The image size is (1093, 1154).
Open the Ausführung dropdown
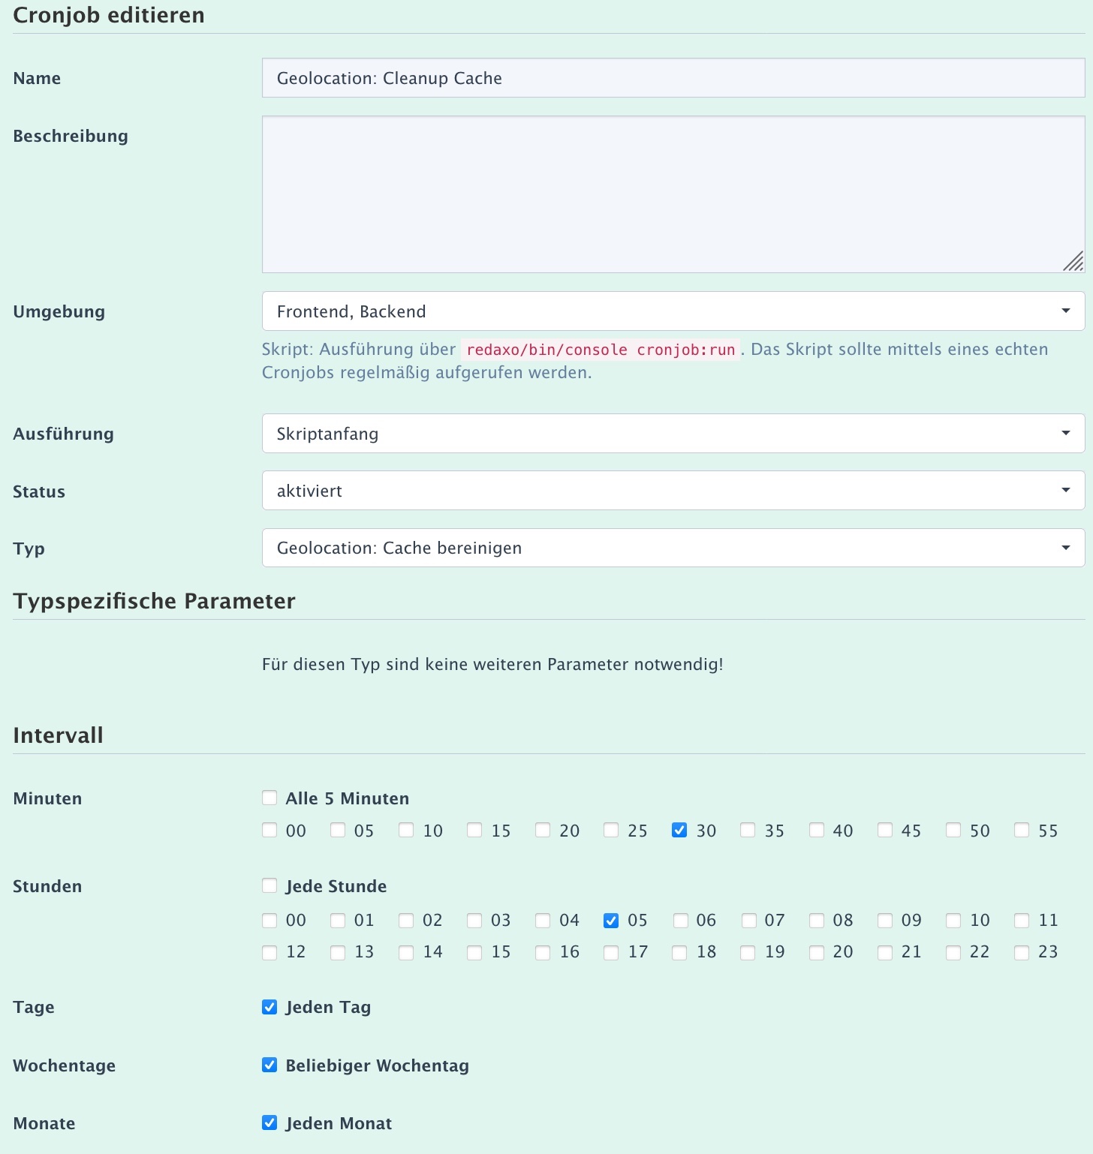(673, 434)
